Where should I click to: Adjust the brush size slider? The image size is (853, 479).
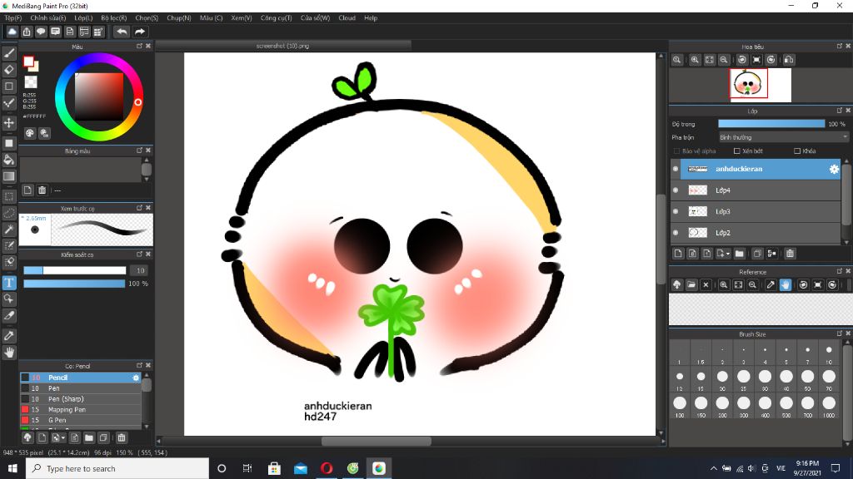tap(74, 270)
